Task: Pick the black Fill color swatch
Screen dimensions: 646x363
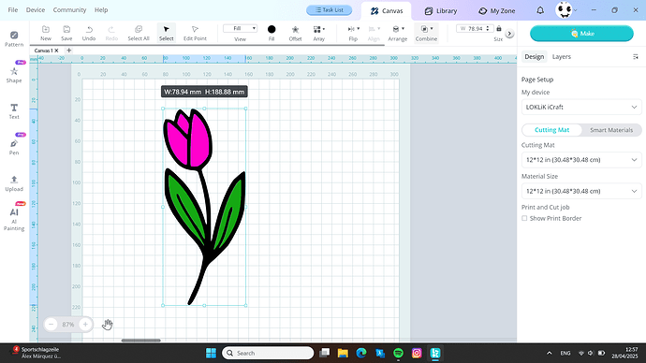Action: point(272,29)
